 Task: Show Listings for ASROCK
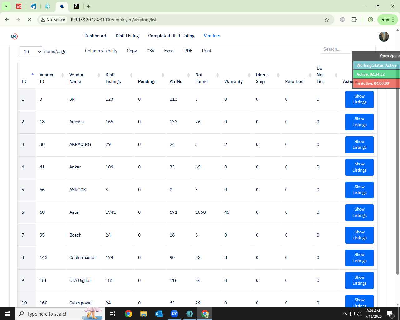359,190
